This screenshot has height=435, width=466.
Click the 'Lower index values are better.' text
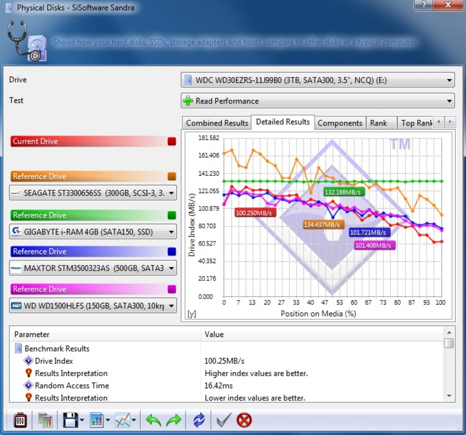pos(255,398)
